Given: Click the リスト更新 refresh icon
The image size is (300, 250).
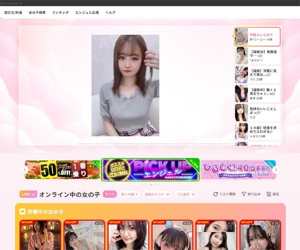Looking at the screenshot, I should coord(215,194).
